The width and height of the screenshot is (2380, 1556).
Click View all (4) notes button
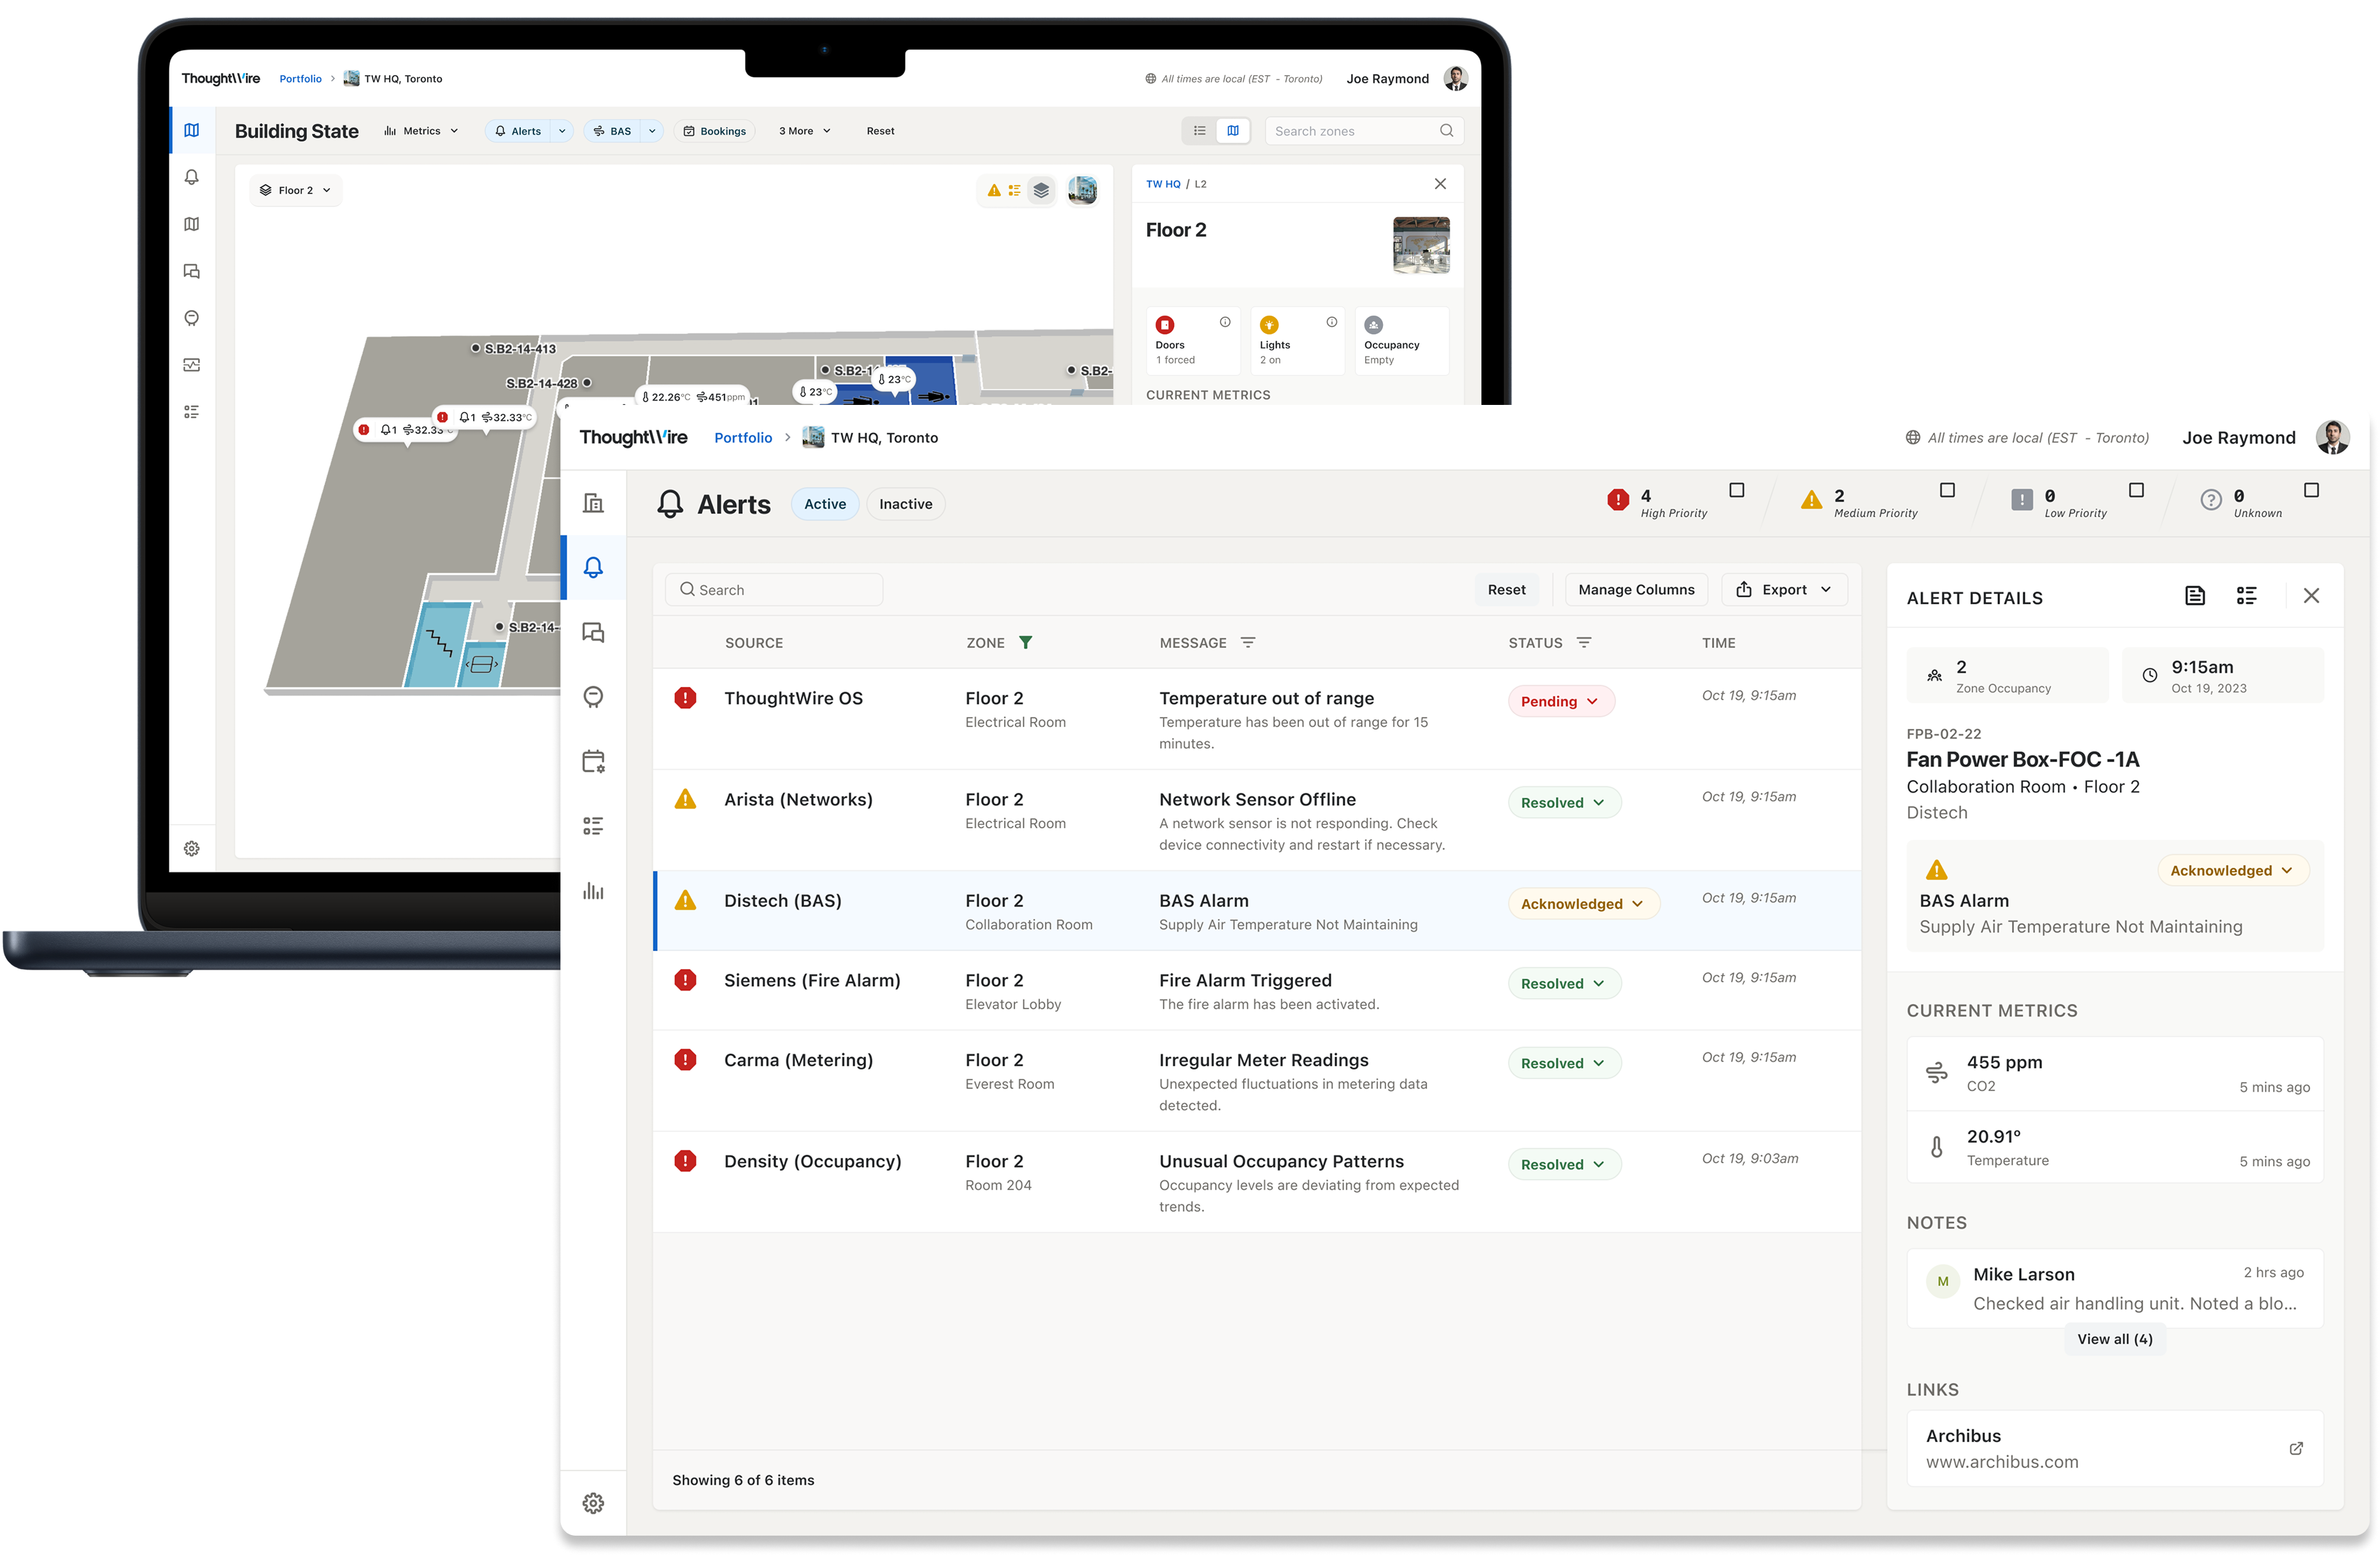tap(2114, 1338)
